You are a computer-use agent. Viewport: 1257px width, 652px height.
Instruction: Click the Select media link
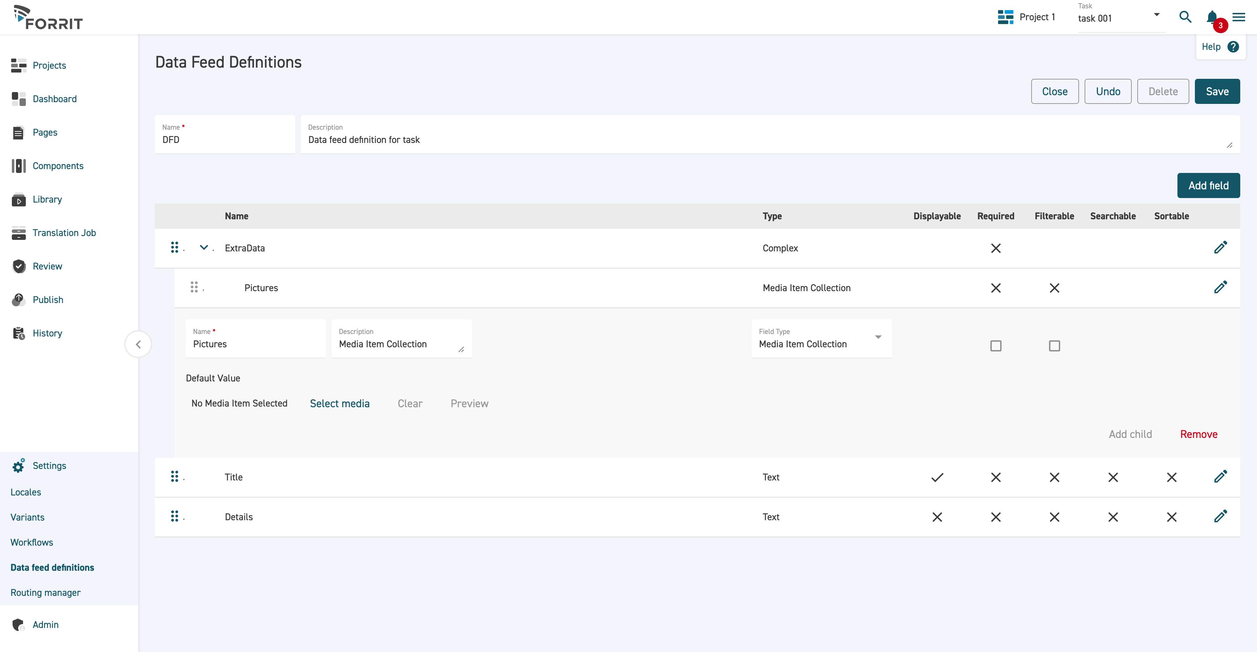(339, 403)
